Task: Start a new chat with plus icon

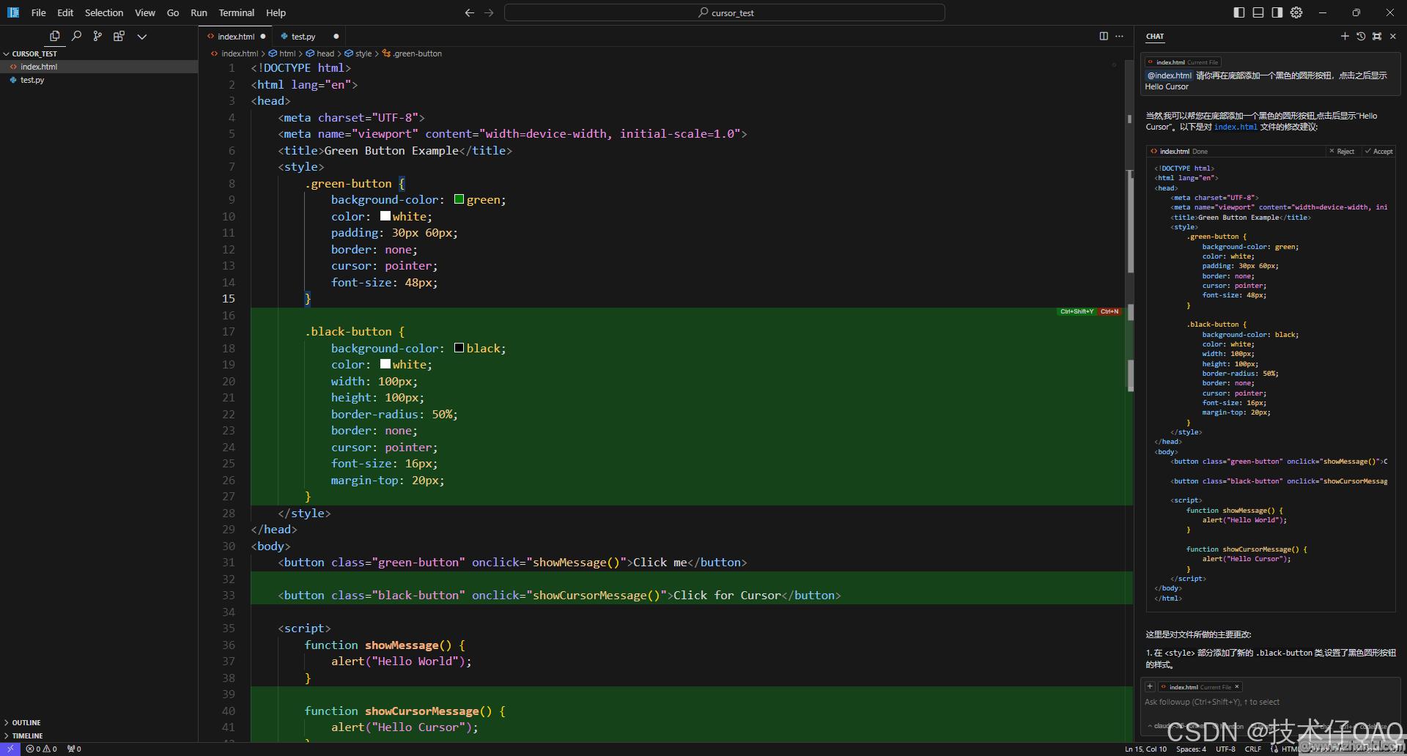Action: (1345, 36)
